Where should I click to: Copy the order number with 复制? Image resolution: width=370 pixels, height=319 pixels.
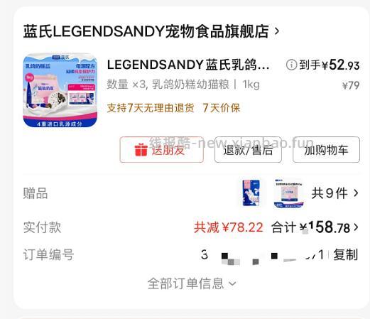pyautogui.click(x=345, y=255)
